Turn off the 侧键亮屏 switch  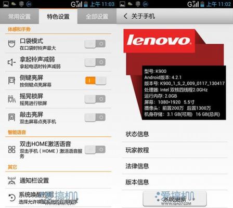(x=96, y=81)
